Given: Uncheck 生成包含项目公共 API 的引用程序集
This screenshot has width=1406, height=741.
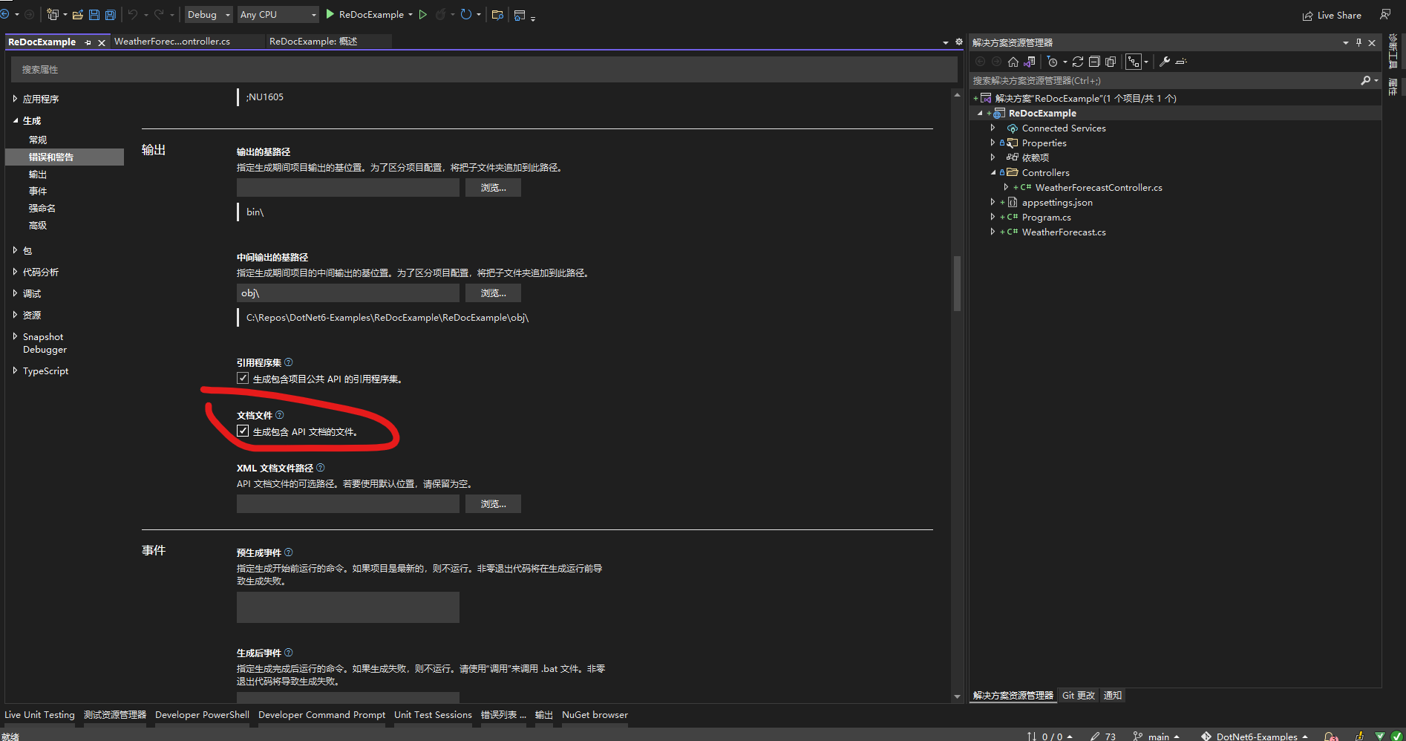Looking at the screenshot, I should (243, 378).
